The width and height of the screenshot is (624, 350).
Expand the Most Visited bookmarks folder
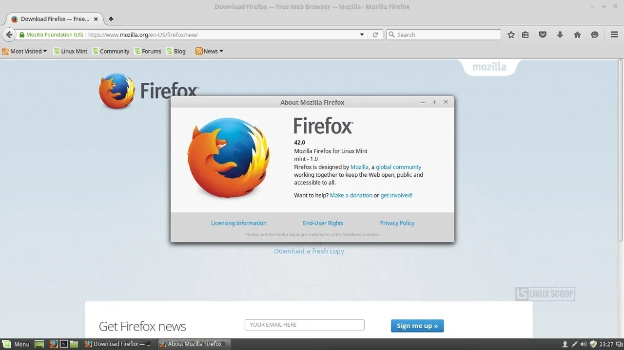tap(24, 51)
